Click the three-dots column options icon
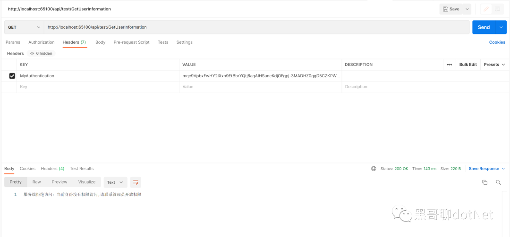The image size is (510, 237). pyautogui.click(x=450, y=65)
